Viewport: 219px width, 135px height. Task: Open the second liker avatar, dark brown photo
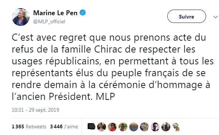102,127
